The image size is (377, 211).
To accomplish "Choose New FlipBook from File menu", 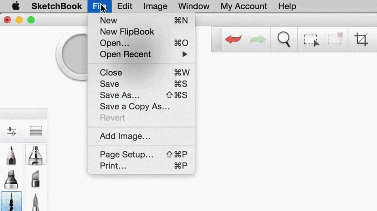I will coord(127,32).
